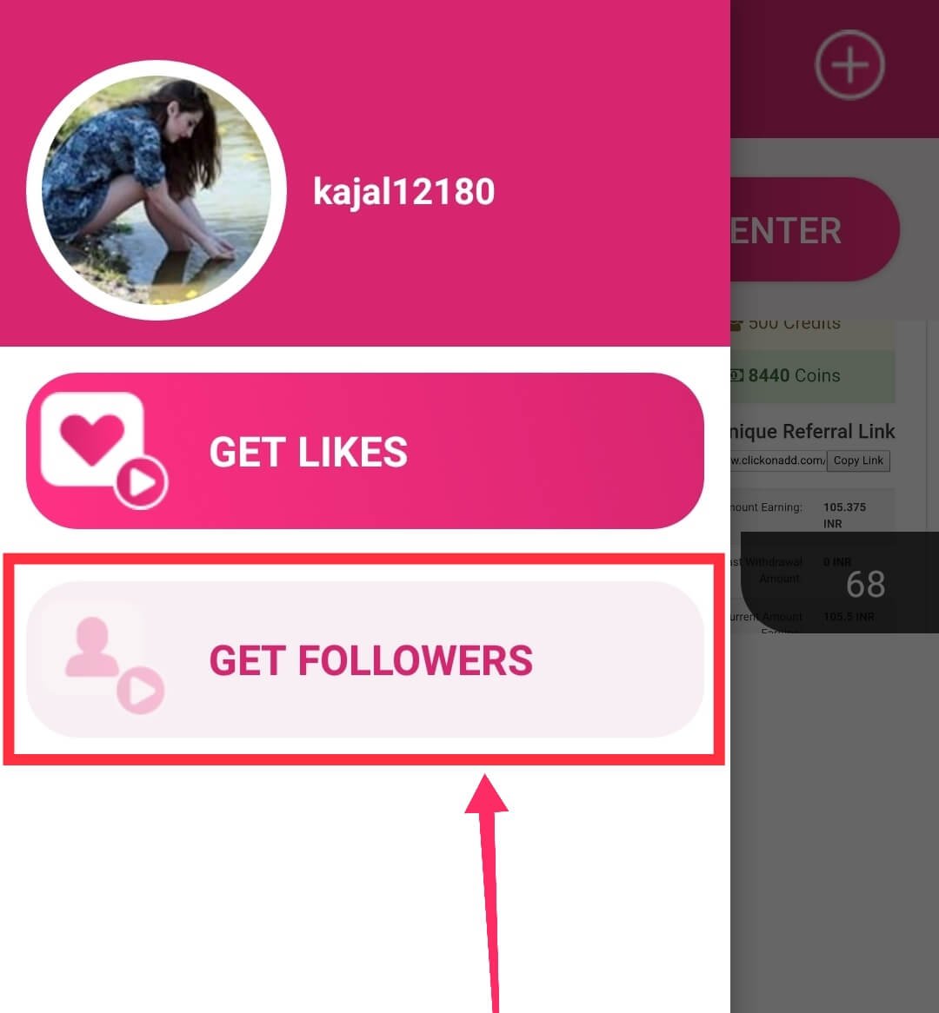Viewport: 939px width, 1013px height.
Task: Open the GET FOLLOWERS menu option
Action: [365, 659]
